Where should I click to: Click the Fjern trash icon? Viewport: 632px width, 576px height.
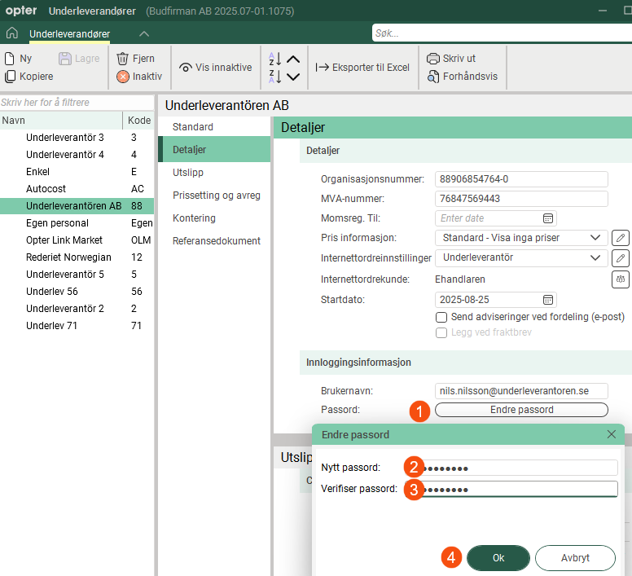point(123,59)
